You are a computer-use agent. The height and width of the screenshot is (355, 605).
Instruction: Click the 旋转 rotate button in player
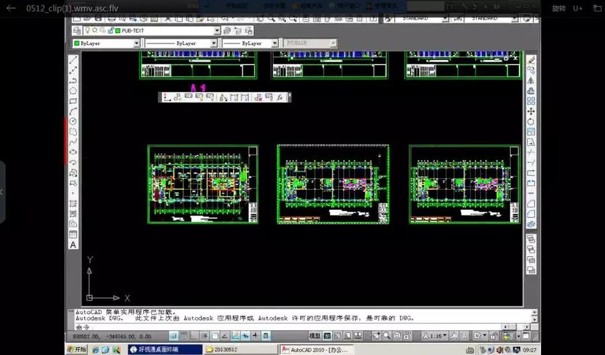click(559, 8)
